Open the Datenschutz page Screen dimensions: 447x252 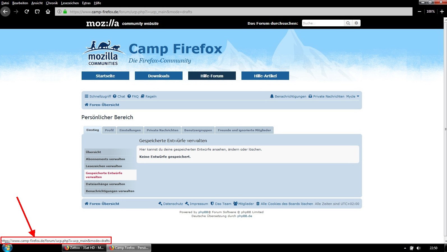pyautogui.click(x=170, y=204)
